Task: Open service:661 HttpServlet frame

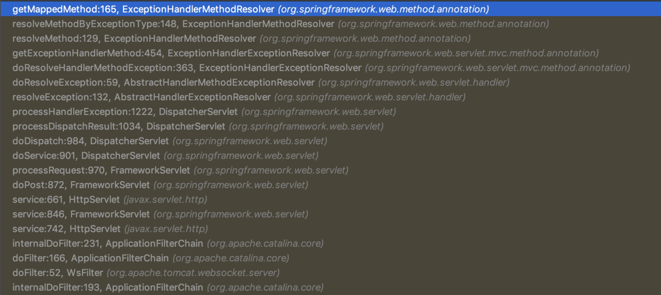Action: (330, 199)
